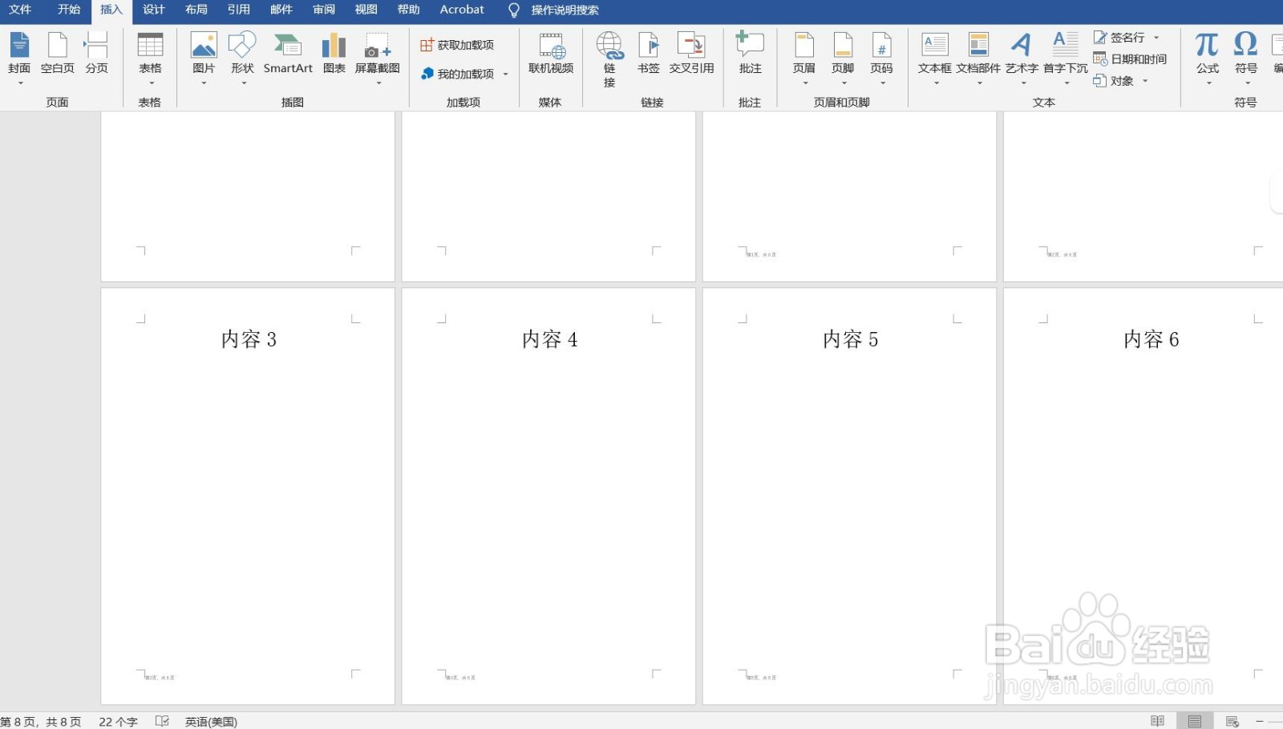Expand the Text Box (文本框) dropdown arrow
The image size is (1283, 729).
936,83
